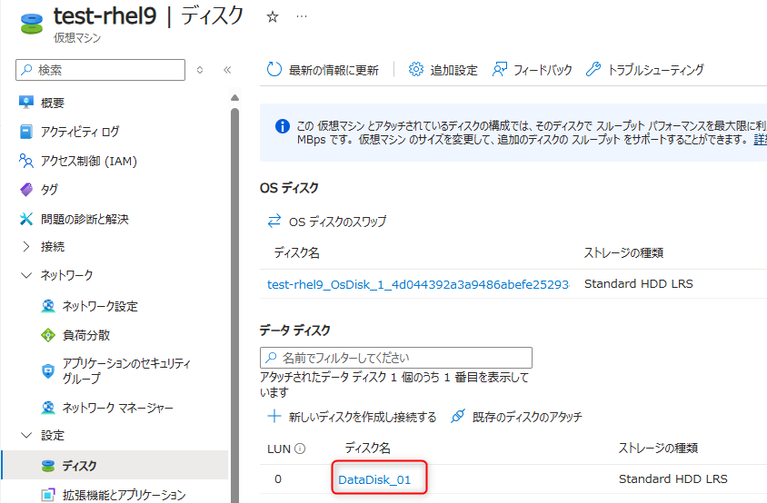The width and height of the screenshot is (767, 503).
Task: Click the troubleshooting wrench icon
Action: click(593, 69)
